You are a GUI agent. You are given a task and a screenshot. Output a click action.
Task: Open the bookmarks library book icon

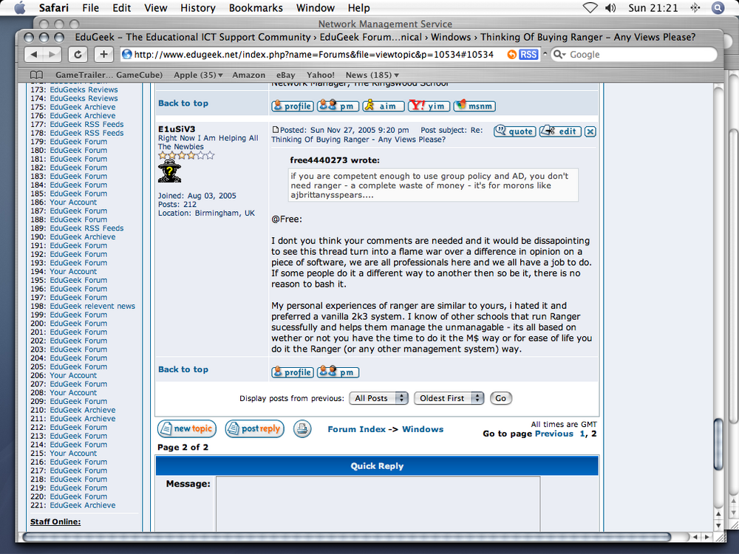pos(36,75)
